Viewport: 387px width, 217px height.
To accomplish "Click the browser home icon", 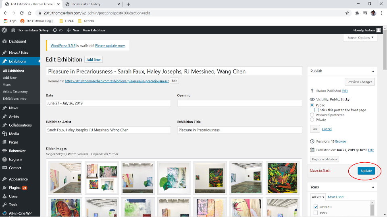I will tap(29, 13).
